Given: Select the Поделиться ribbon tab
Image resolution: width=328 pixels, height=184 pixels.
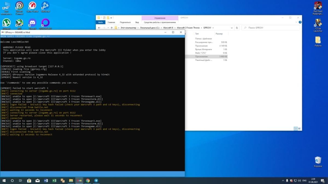Looking at the screenshot, I should (x=125, y=22).
